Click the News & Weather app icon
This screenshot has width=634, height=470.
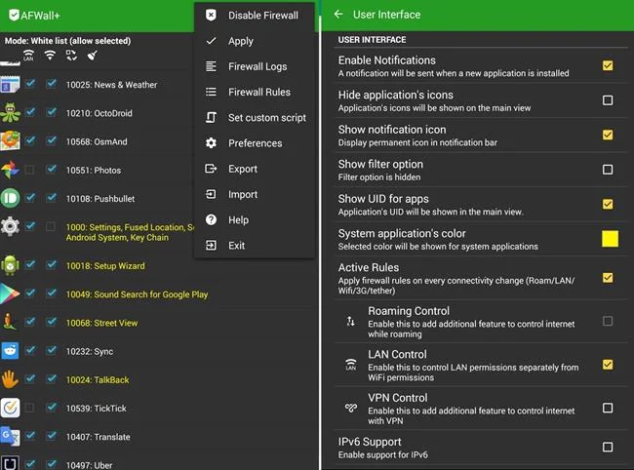[10, 85]
